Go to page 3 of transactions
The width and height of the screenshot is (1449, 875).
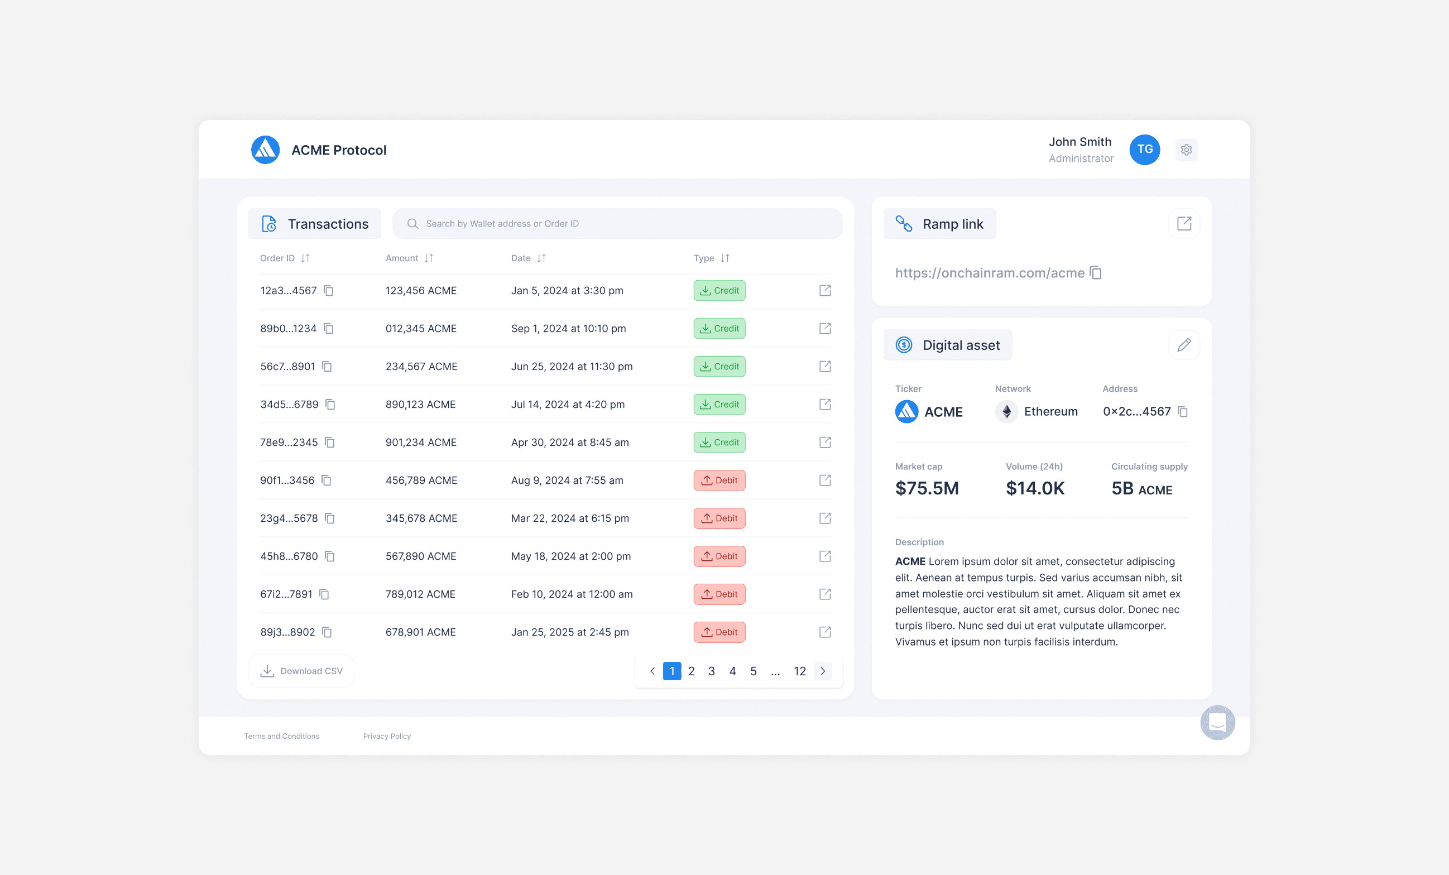(x=711, y=671)
